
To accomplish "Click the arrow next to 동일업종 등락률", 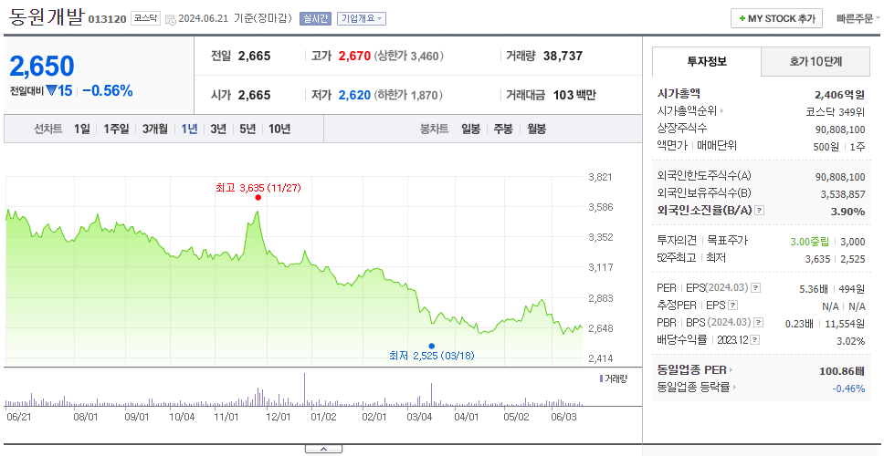I will pos(734,388).
